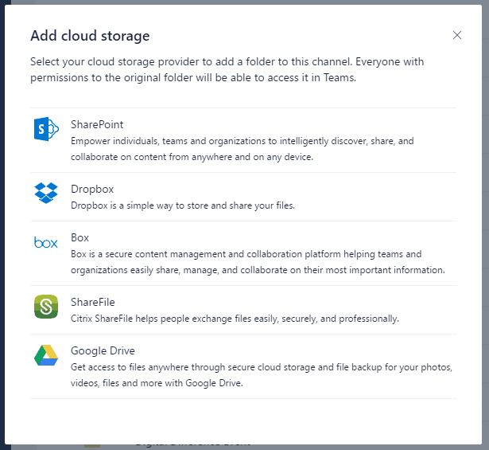Select the SharePoint provider name
The height and width of the screenshot is (450, 489).
click(97, 124)
